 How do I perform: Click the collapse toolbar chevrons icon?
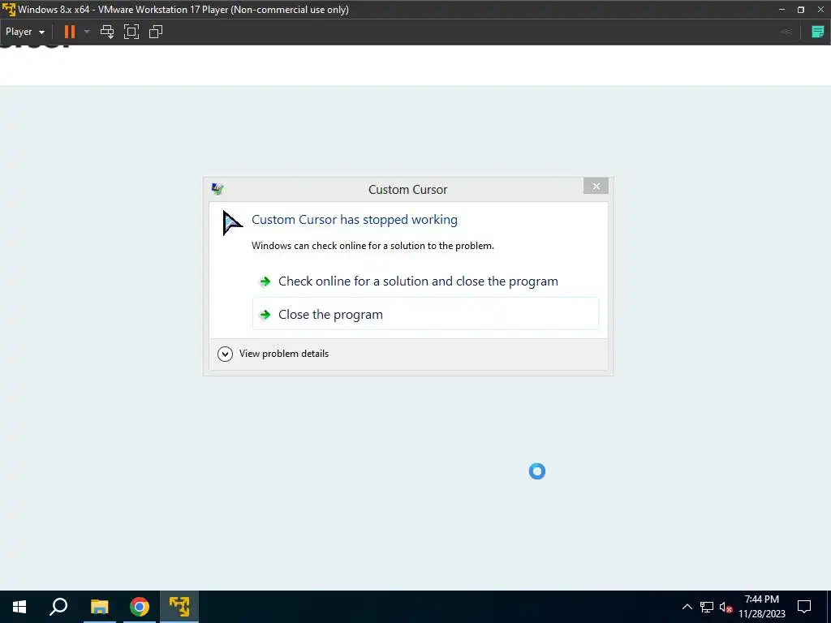[786, 32]
